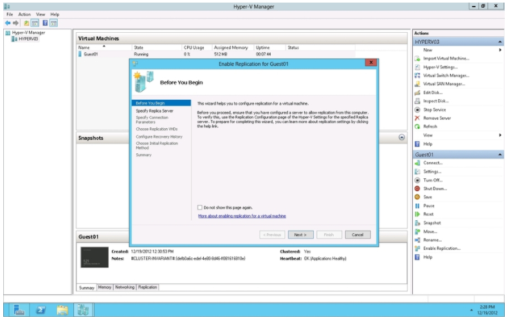Select Hyper-V Manager root tree node
Screen dimensions: 508x320
point(25,33)
